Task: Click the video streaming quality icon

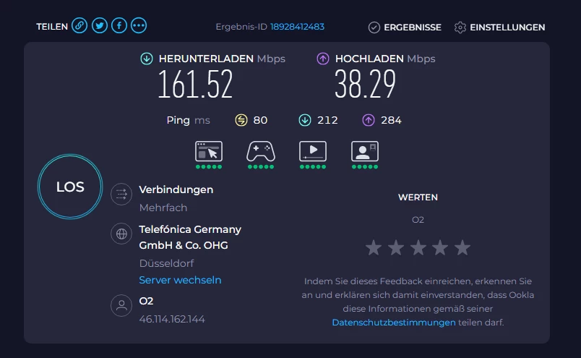Action: pyautogui.click(x=313, y=151)
